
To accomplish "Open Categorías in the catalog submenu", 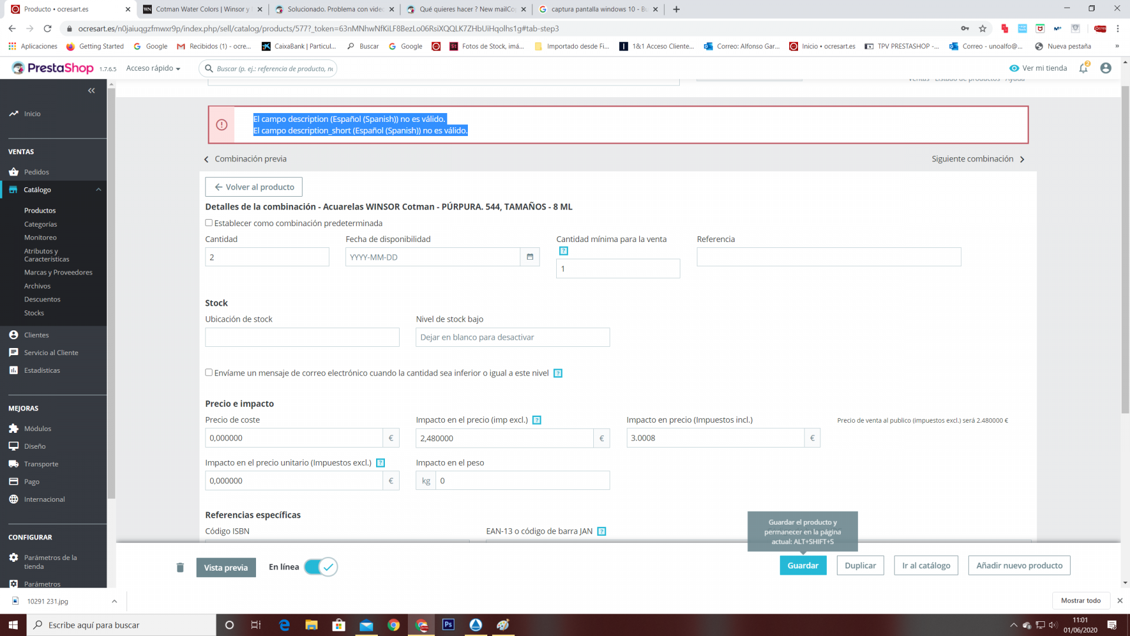I will coord(41,224).
